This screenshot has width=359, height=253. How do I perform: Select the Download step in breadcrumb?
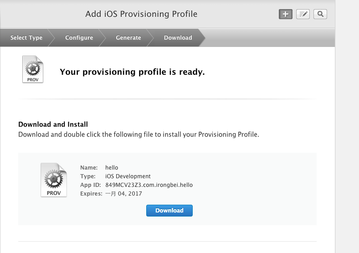[178, 37]
